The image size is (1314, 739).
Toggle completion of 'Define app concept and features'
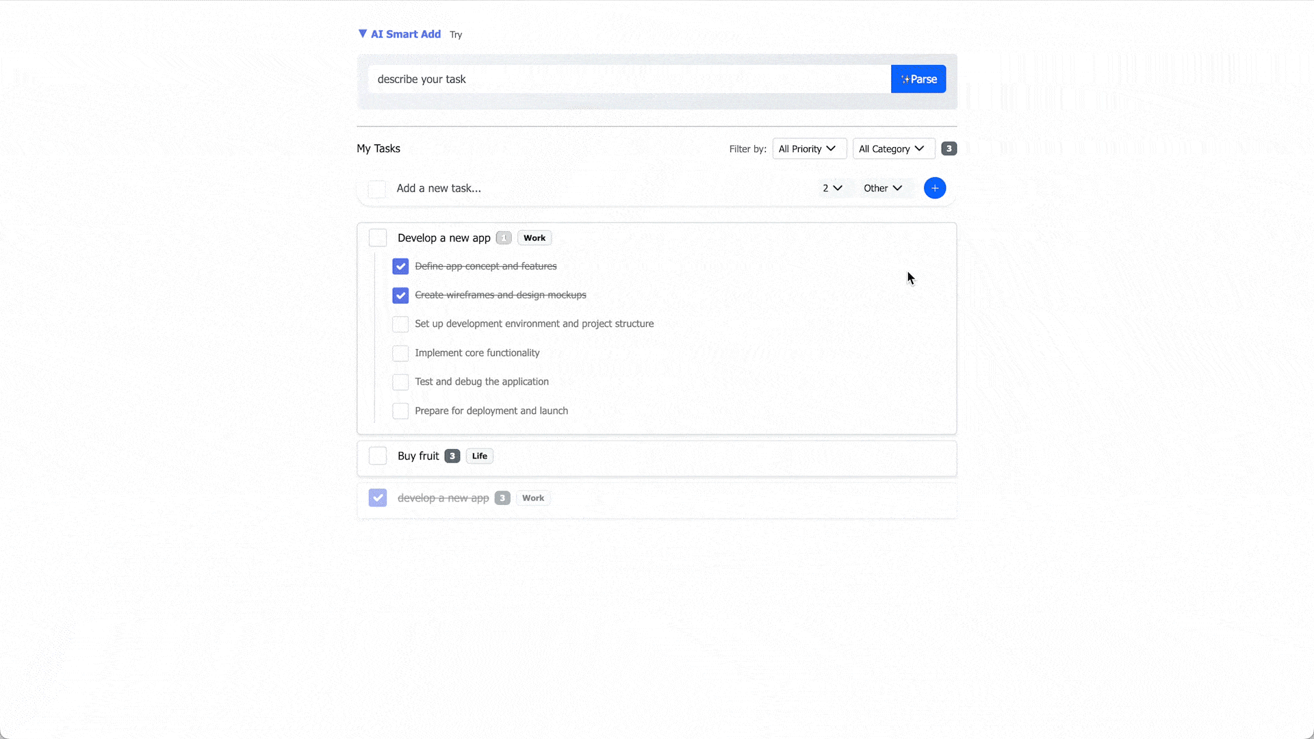(x=400, y=266)
